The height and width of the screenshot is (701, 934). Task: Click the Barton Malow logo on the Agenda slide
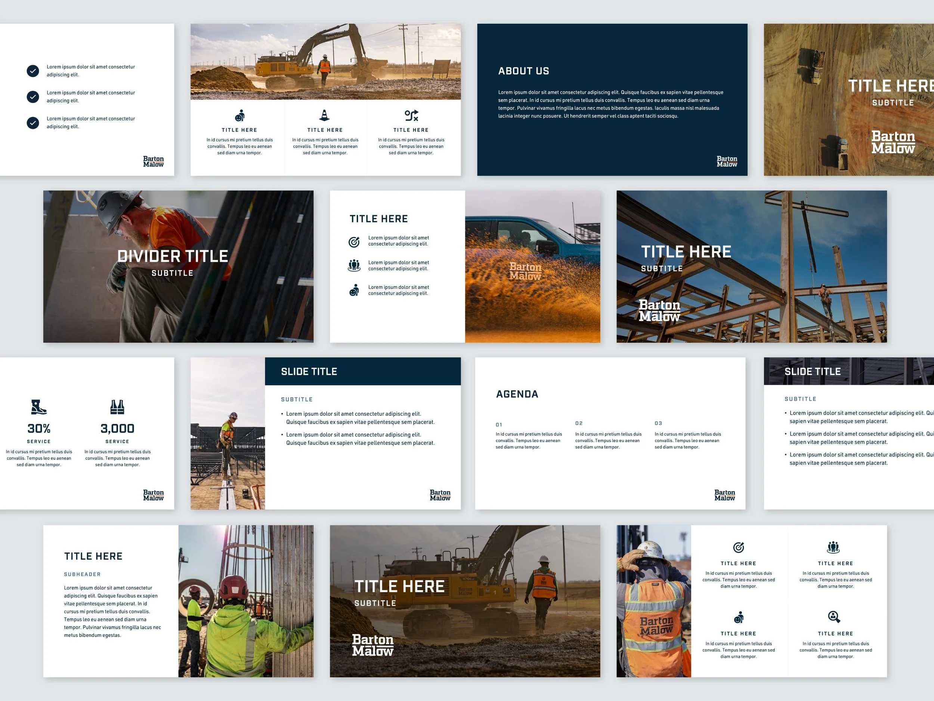724,495
